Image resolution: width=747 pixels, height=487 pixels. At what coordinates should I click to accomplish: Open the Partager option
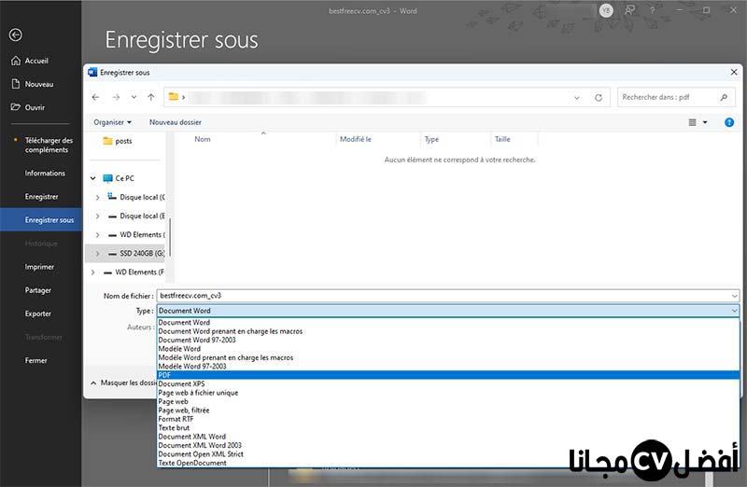point(37,290)
